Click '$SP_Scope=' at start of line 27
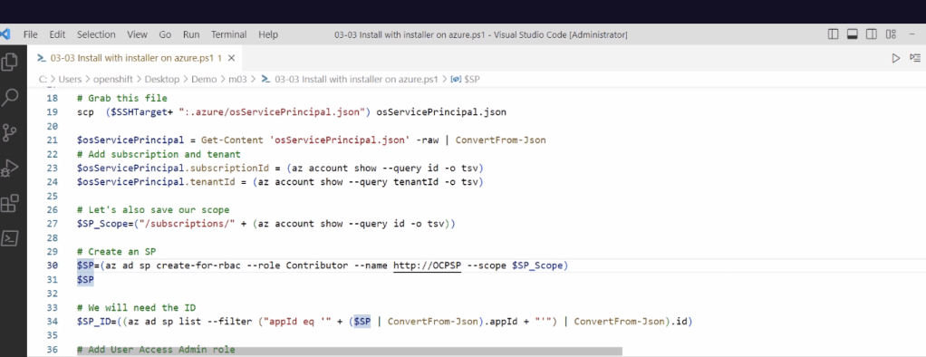The height and width of the screenshot is (357, 926). coord(105,224)
